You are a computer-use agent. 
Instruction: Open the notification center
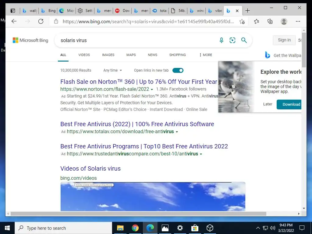(302, 228)
